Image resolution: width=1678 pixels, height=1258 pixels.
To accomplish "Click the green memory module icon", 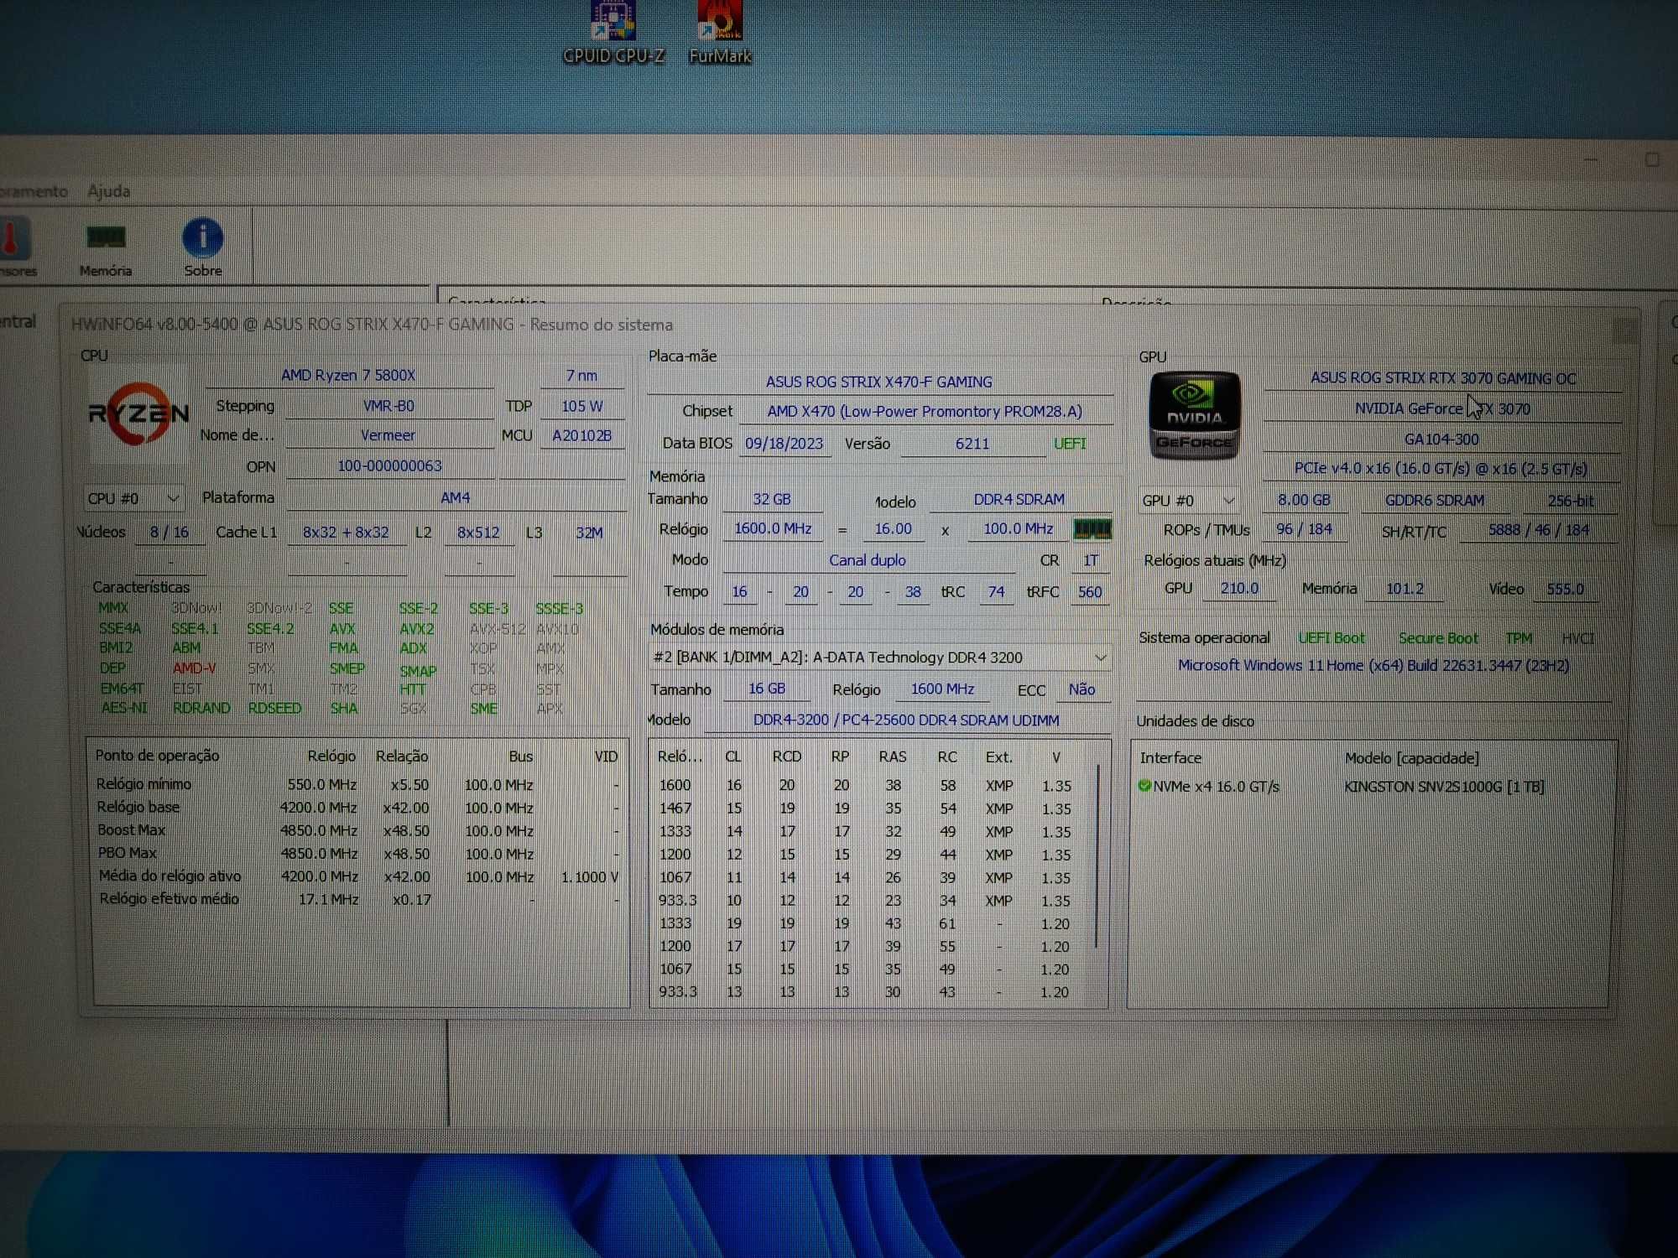I will click(x=1092, y=529).
